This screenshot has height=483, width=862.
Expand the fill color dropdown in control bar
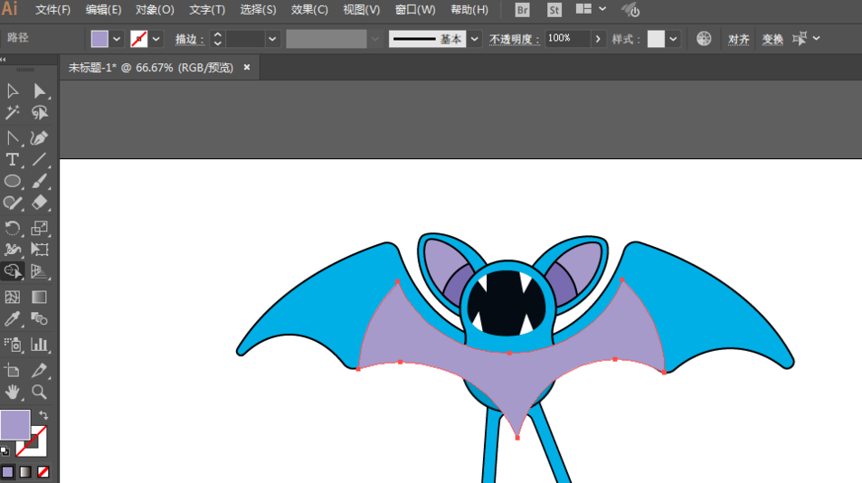(117, 39)
